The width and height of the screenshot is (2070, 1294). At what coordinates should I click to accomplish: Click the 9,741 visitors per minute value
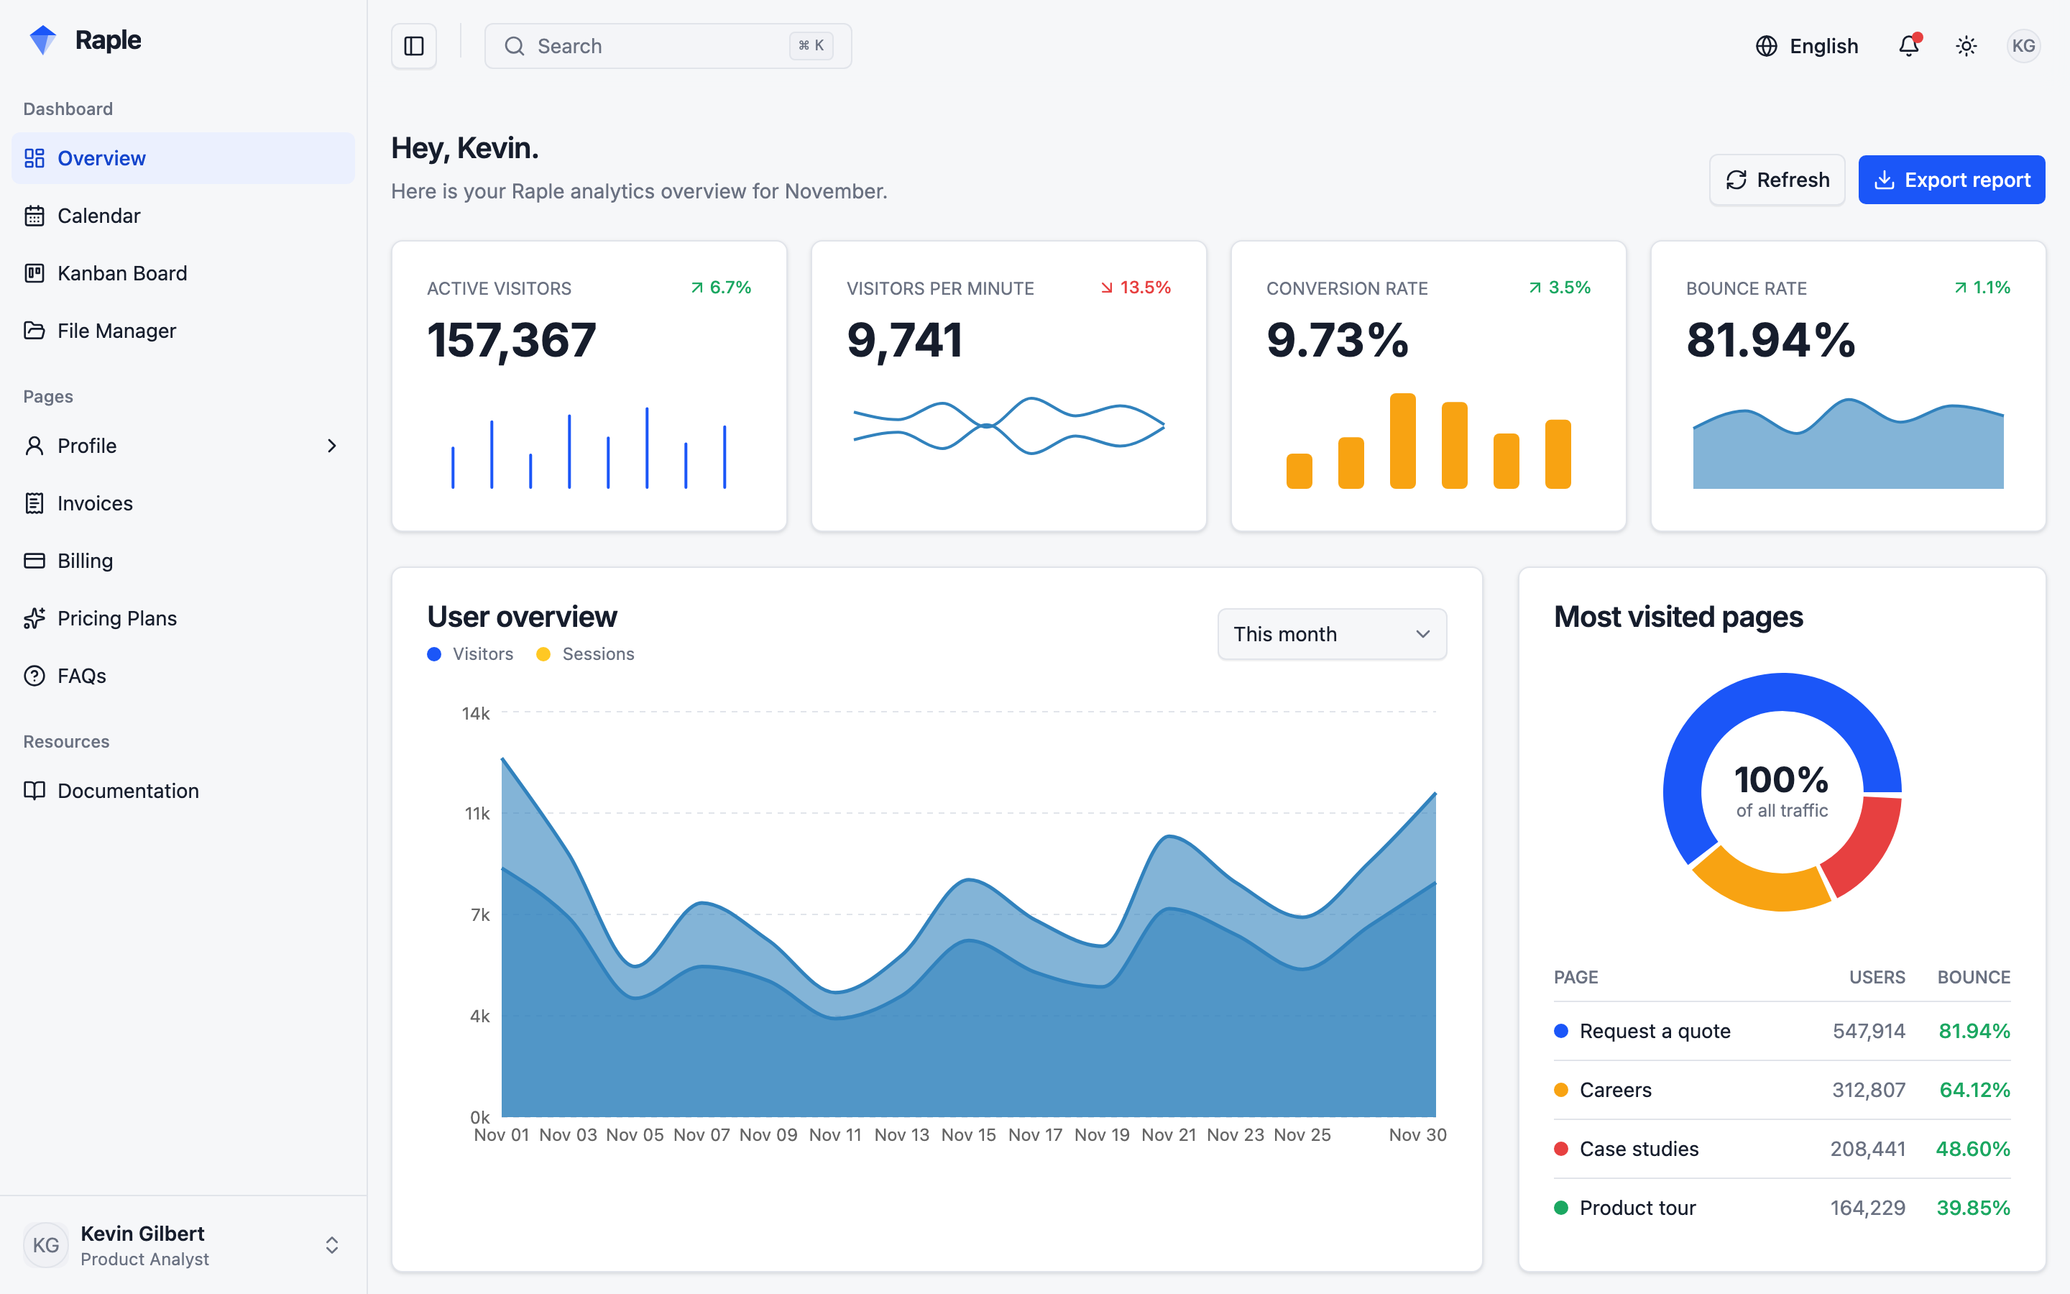click(x=905, y=340)
